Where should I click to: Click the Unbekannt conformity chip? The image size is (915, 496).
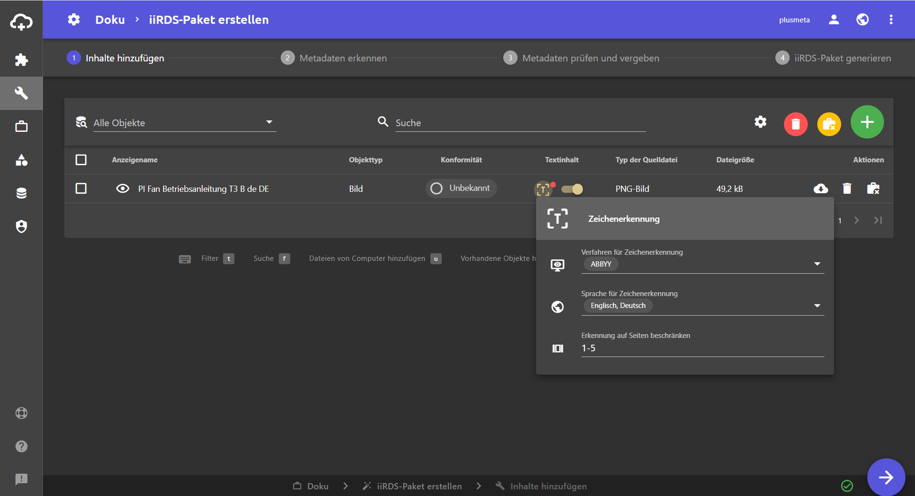tap(461, 188)
